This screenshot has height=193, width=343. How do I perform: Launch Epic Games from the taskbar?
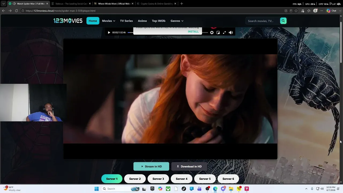pos(152,189)
